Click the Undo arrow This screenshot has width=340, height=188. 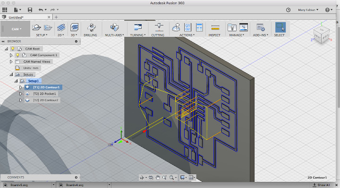click(41, 10)
